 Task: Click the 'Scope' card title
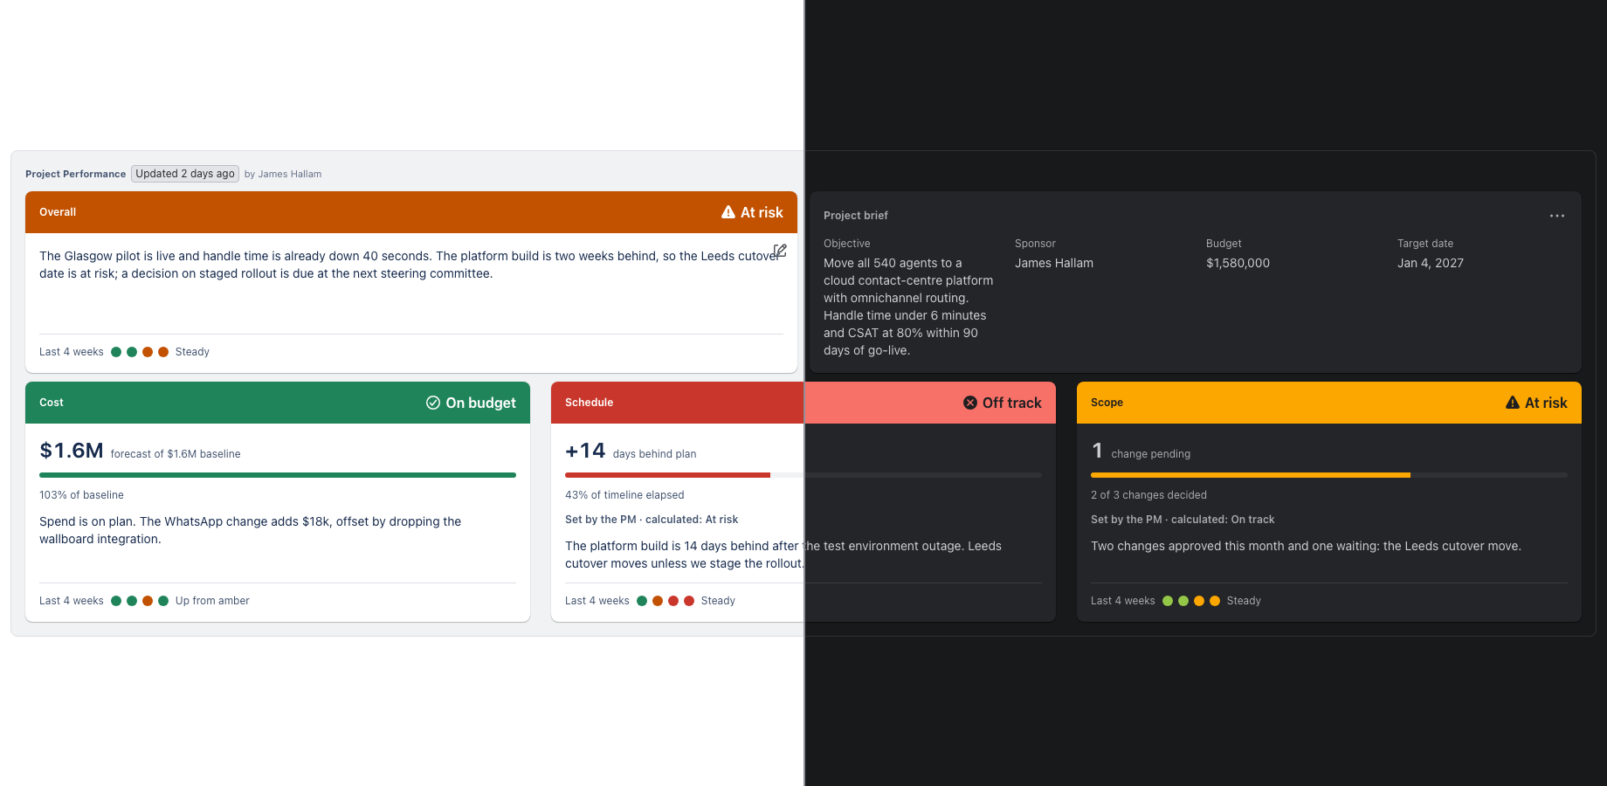pos(1107,403)
